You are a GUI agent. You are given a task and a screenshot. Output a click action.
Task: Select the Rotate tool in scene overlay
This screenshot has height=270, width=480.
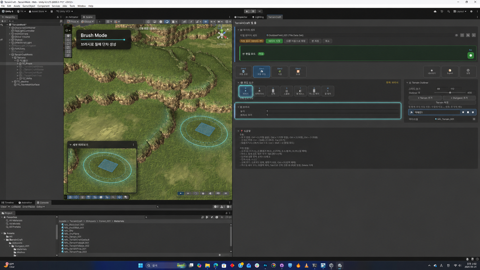(68, 44)
